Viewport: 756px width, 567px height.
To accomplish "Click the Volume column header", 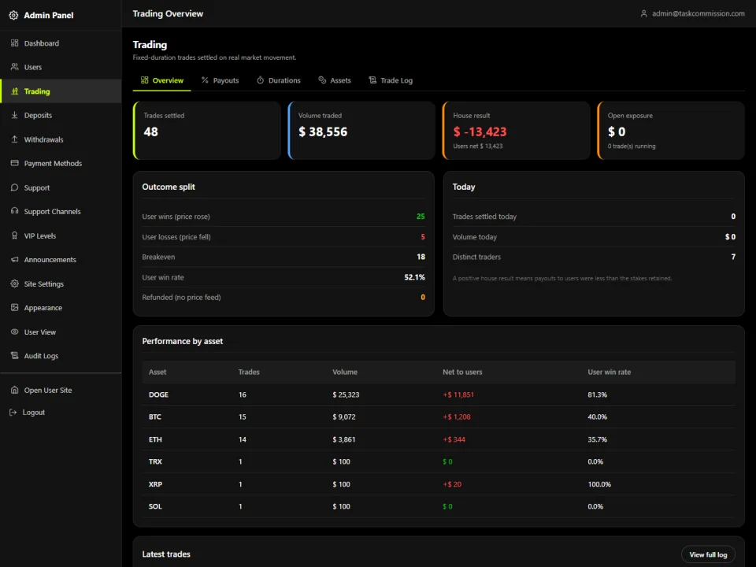I will (345, 372).
